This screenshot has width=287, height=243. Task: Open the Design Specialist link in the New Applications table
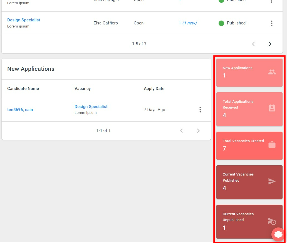click(x=91, y=107)
